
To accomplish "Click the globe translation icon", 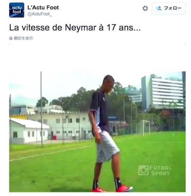I will click(11, 38).
